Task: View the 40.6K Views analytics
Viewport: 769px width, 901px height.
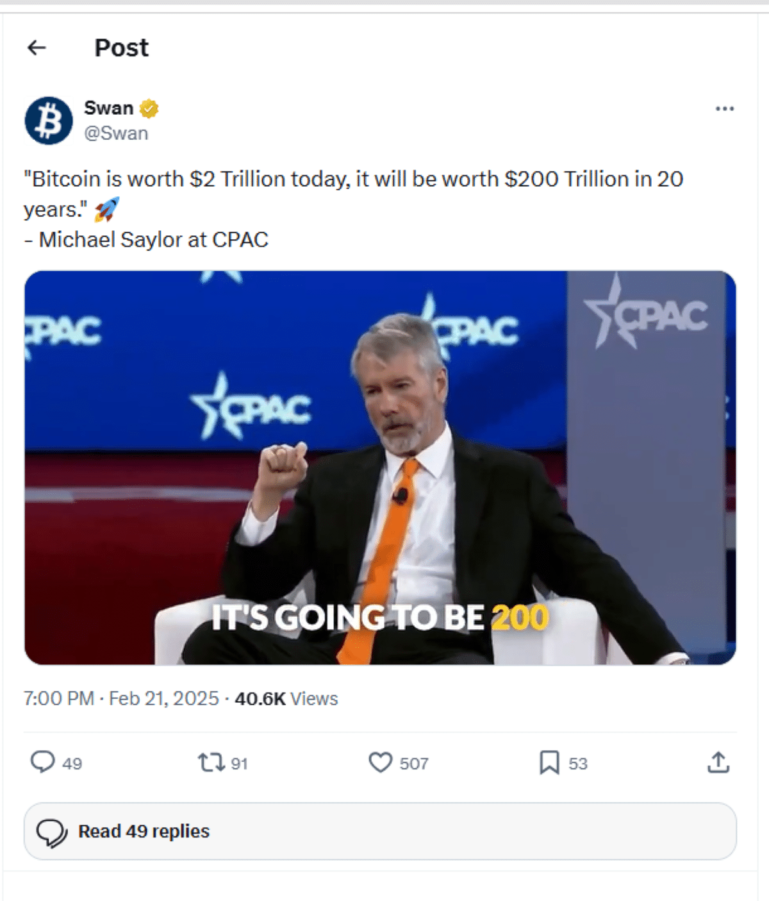Action: 286,698
